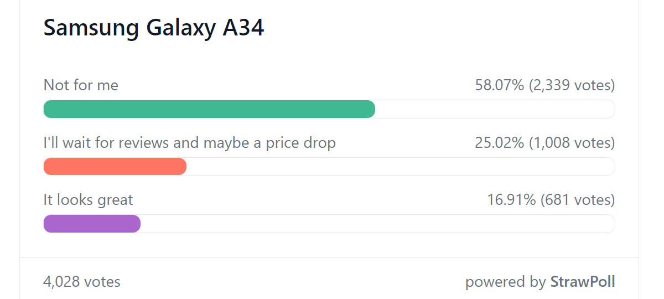Click the A34 text in the title
664x299 pixels.
tap(243, 28)
